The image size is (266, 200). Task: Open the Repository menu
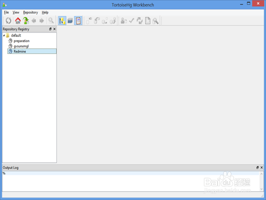click(31, 12)
